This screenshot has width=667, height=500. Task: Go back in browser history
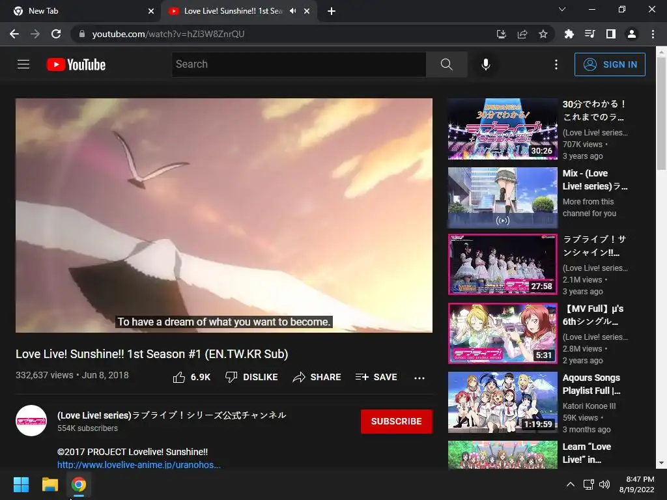14,34
